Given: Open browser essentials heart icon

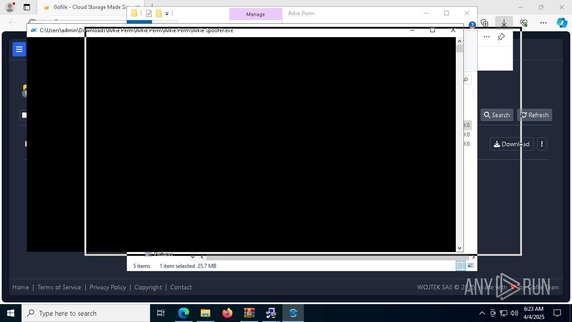Looking at the screenshot, I should [524, 23].
